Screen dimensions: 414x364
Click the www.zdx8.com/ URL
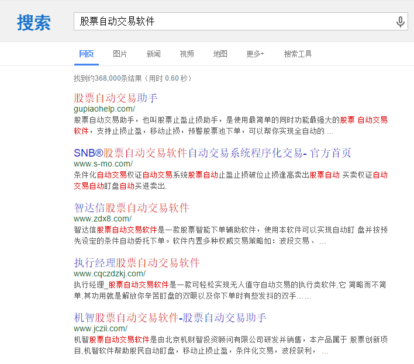(102, 219)
